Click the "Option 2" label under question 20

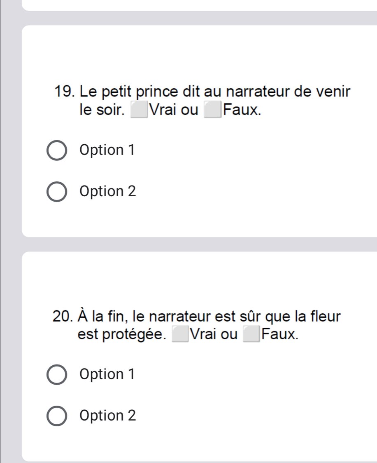(x=108, y=415)
